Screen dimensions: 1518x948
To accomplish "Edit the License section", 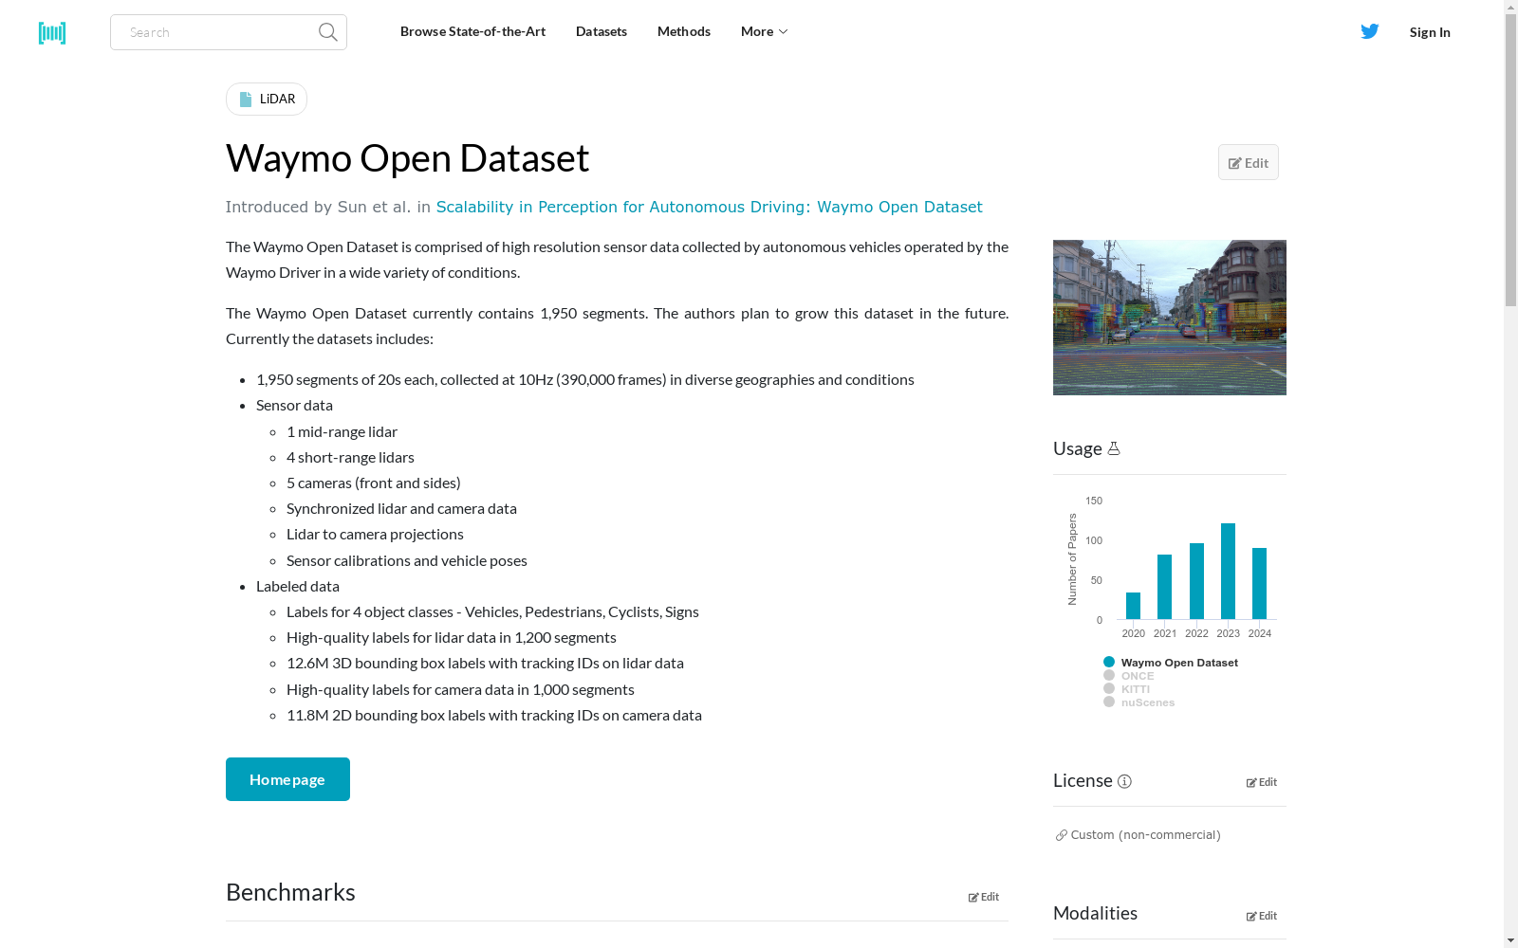I will pyautogui.click(x=1262, y=782).
